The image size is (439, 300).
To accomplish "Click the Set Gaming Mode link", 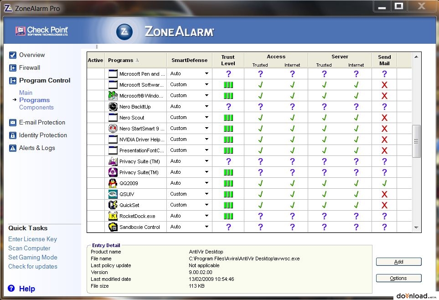I will 33,258.
